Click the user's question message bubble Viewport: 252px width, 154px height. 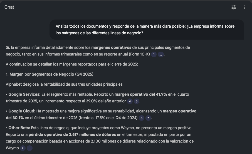147,30
